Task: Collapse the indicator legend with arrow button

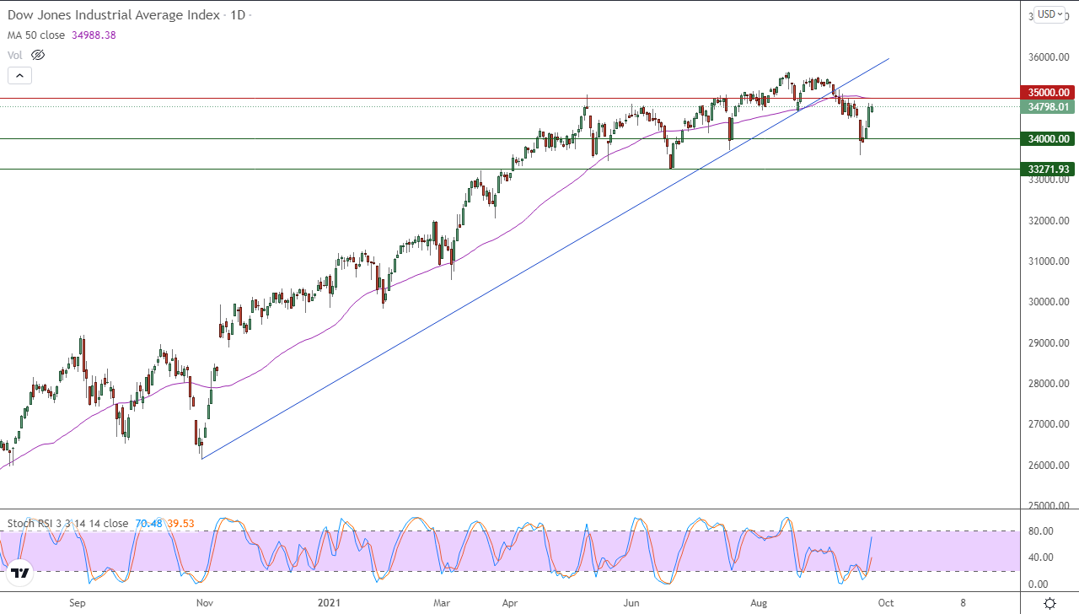Action: [x=20, y=75]
